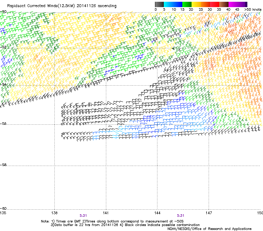The height and width of the screenshot is (231, 263).
Task: Click the cyan-blue 5-15 knots legend swatch
Action: tap(173, 4)
